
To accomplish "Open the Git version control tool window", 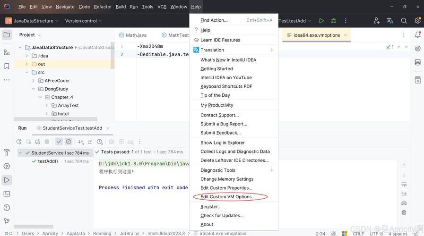I will click(7, 221).
